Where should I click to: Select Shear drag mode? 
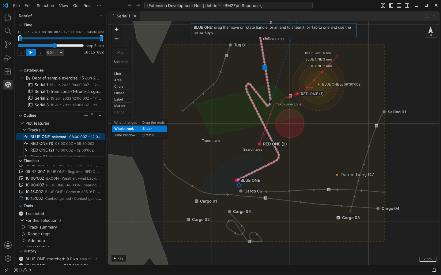153,129
